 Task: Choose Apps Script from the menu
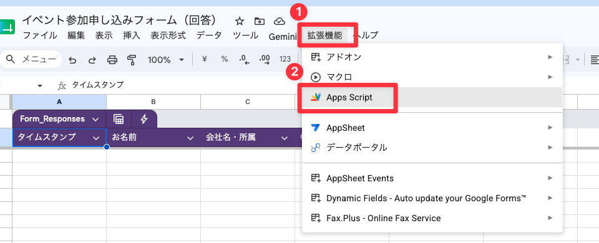tap(432, 97)
